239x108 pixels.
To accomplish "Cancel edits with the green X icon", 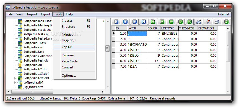I will (189, 22).
